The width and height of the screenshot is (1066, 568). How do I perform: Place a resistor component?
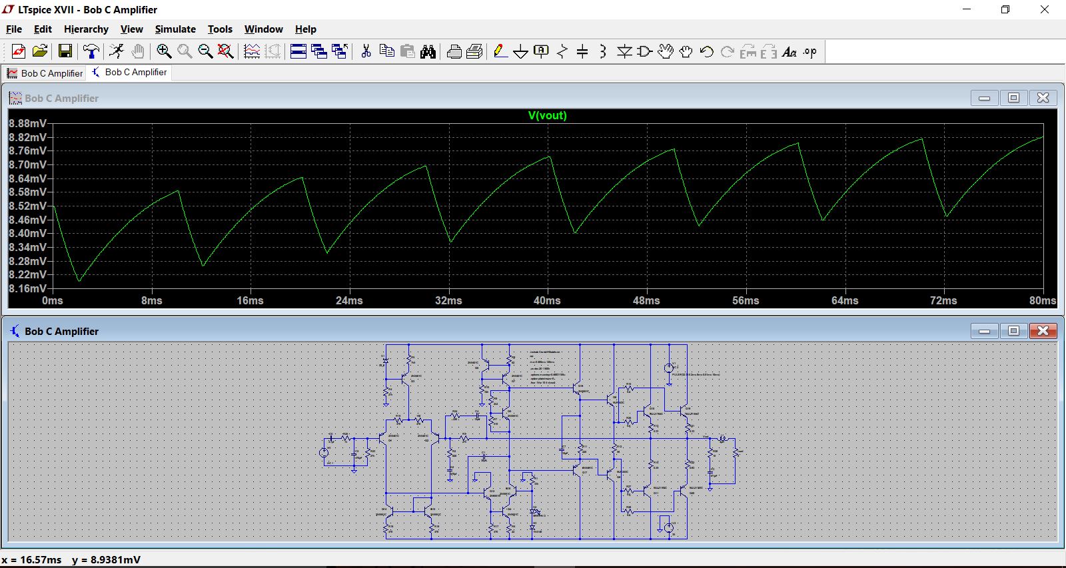pyautogui.click(x=562, y=51)
